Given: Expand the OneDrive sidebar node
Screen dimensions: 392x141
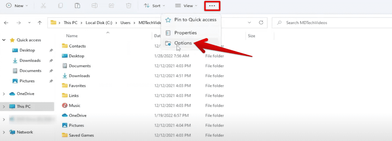Looking at the screenshot, I should (x=4, y=94).
